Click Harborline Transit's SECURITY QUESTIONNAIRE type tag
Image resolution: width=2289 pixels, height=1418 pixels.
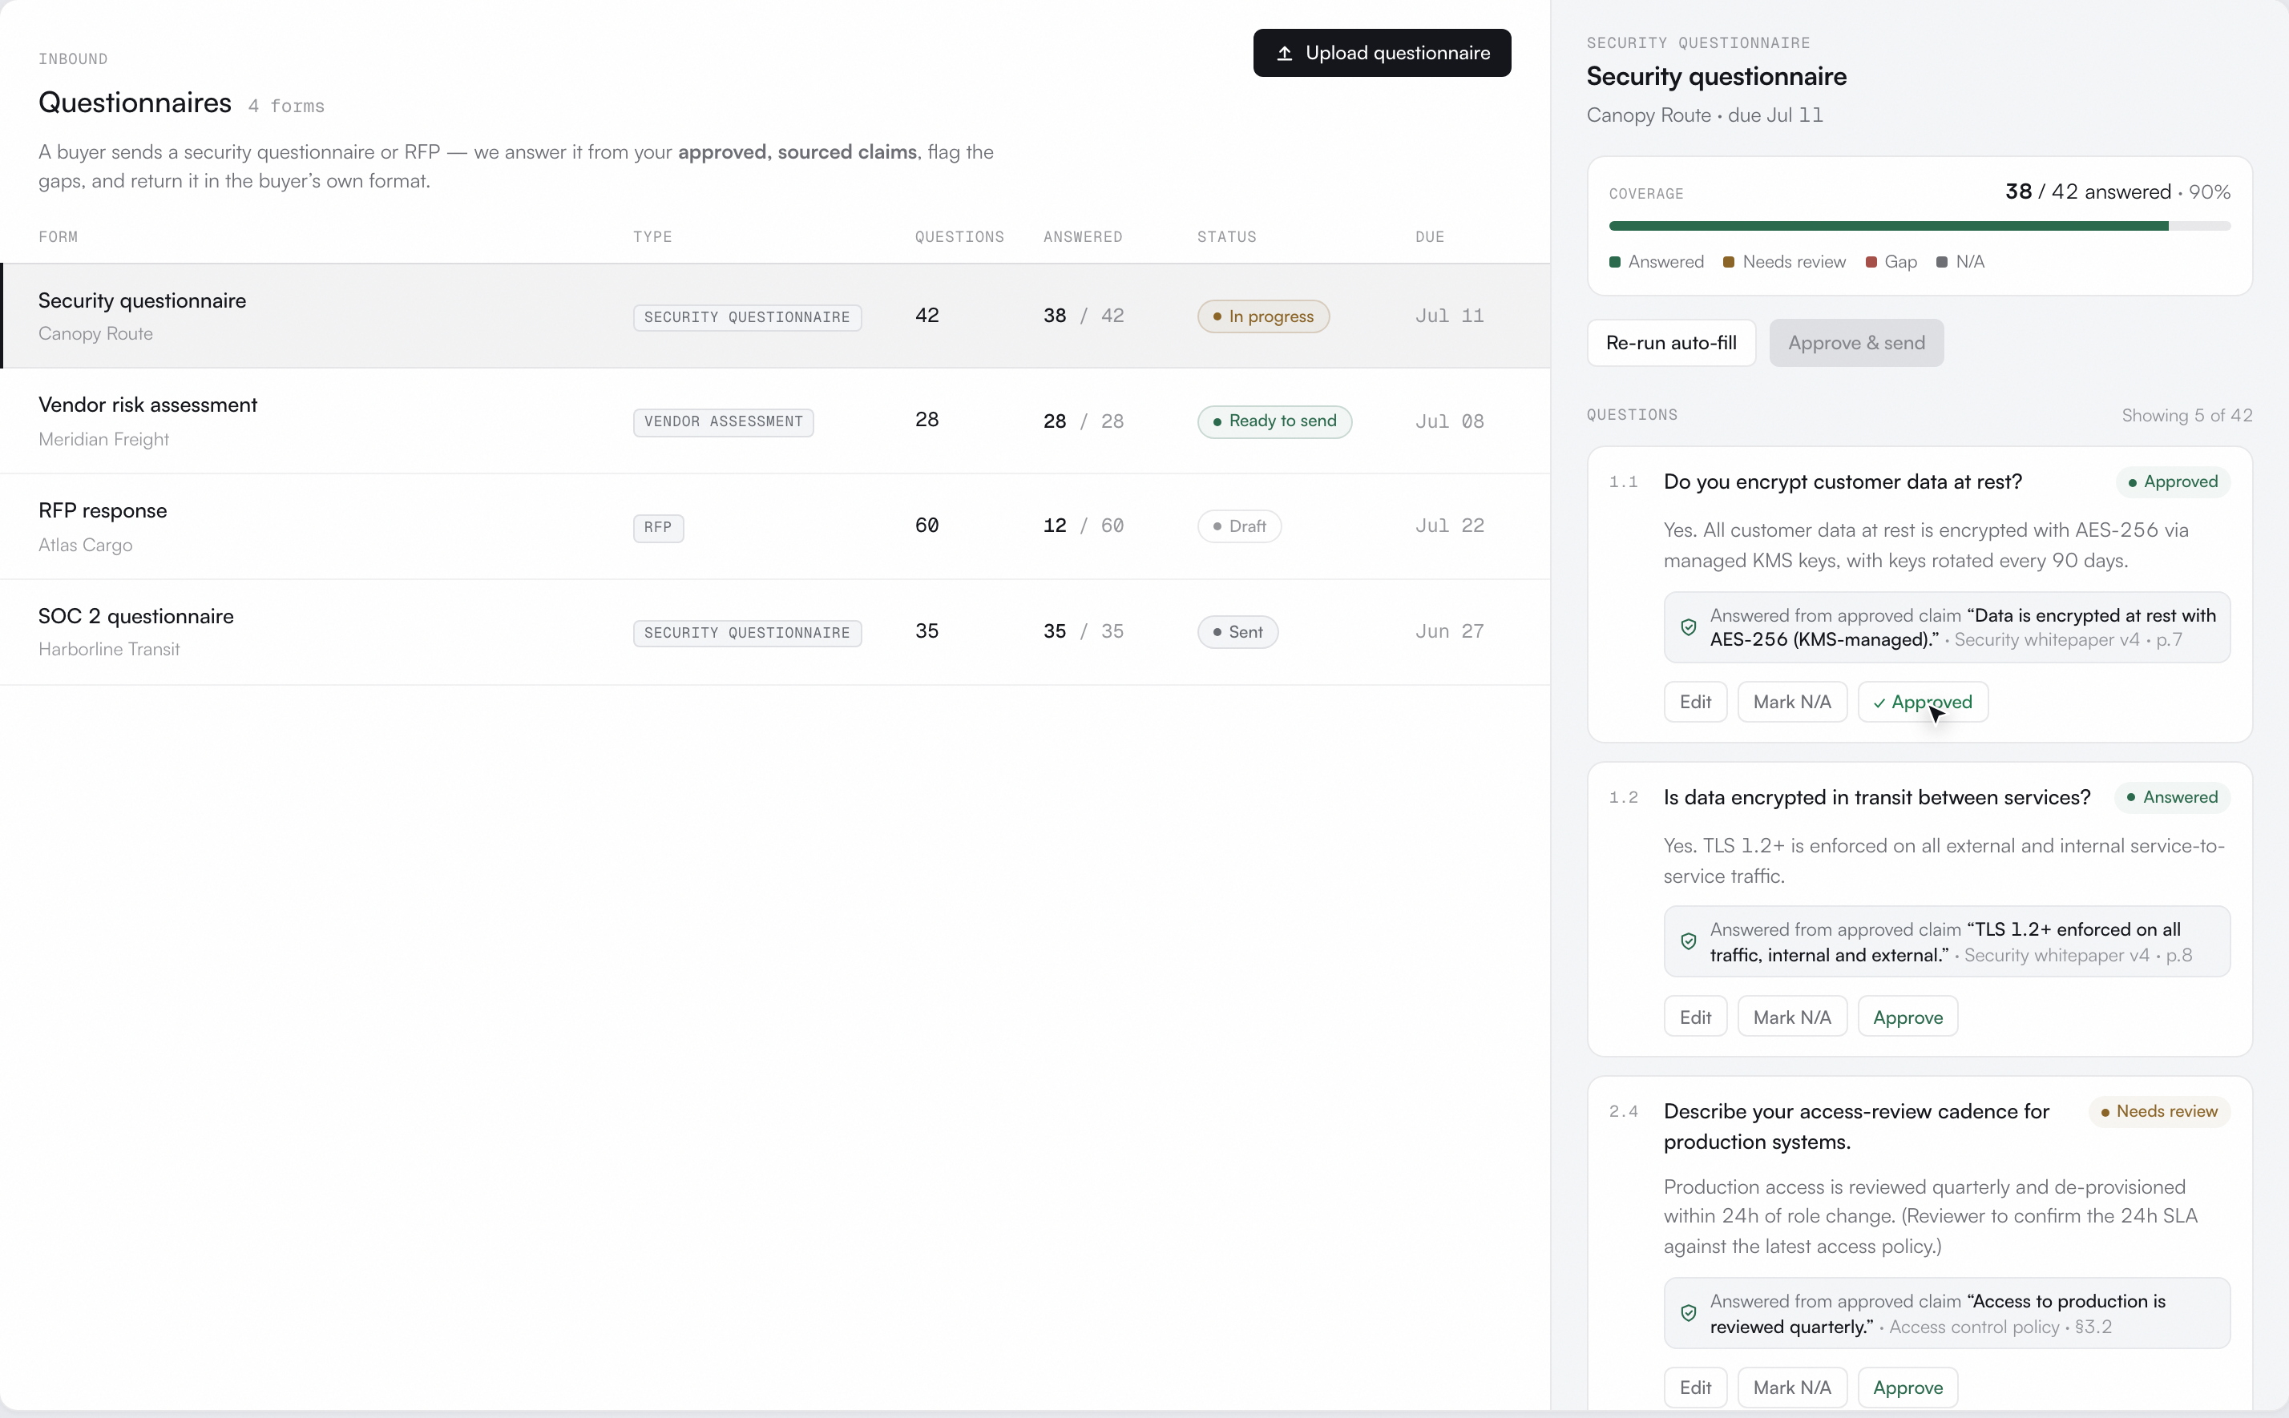[747, 633]
